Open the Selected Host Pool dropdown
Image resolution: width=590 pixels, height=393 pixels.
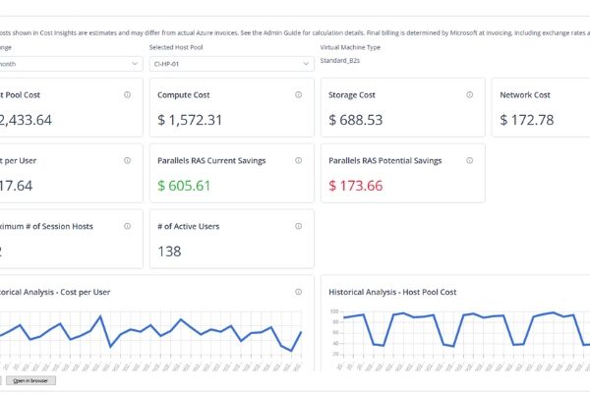pos(232,64)
